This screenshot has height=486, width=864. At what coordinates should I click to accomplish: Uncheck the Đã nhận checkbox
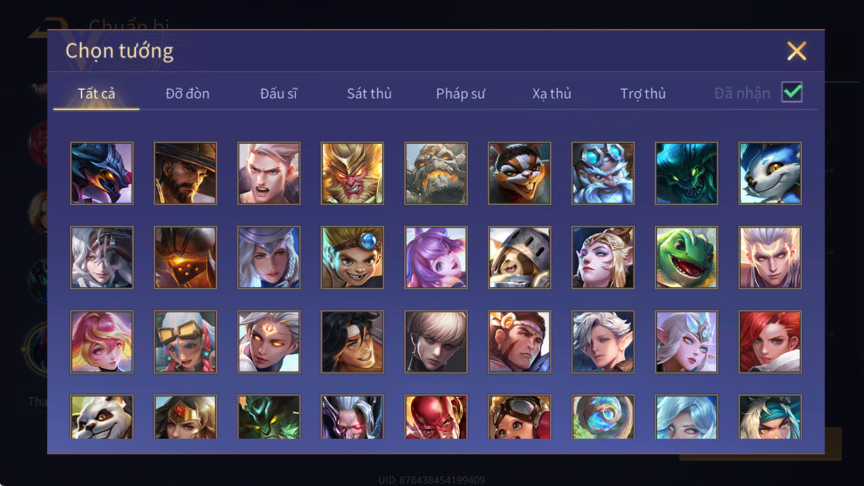click(x=792, y=92)
